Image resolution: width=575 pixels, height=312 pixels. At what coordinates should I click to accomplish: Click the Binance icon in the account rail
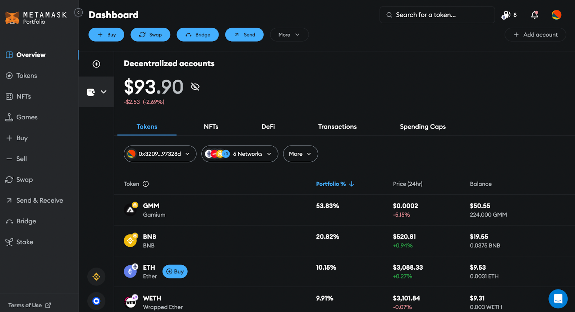pyautogui.click(x=96, y=276)
